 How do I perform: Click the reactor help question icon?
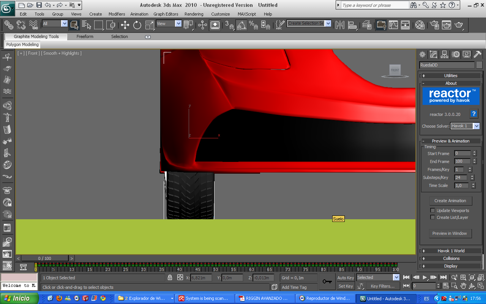point(473,114)
